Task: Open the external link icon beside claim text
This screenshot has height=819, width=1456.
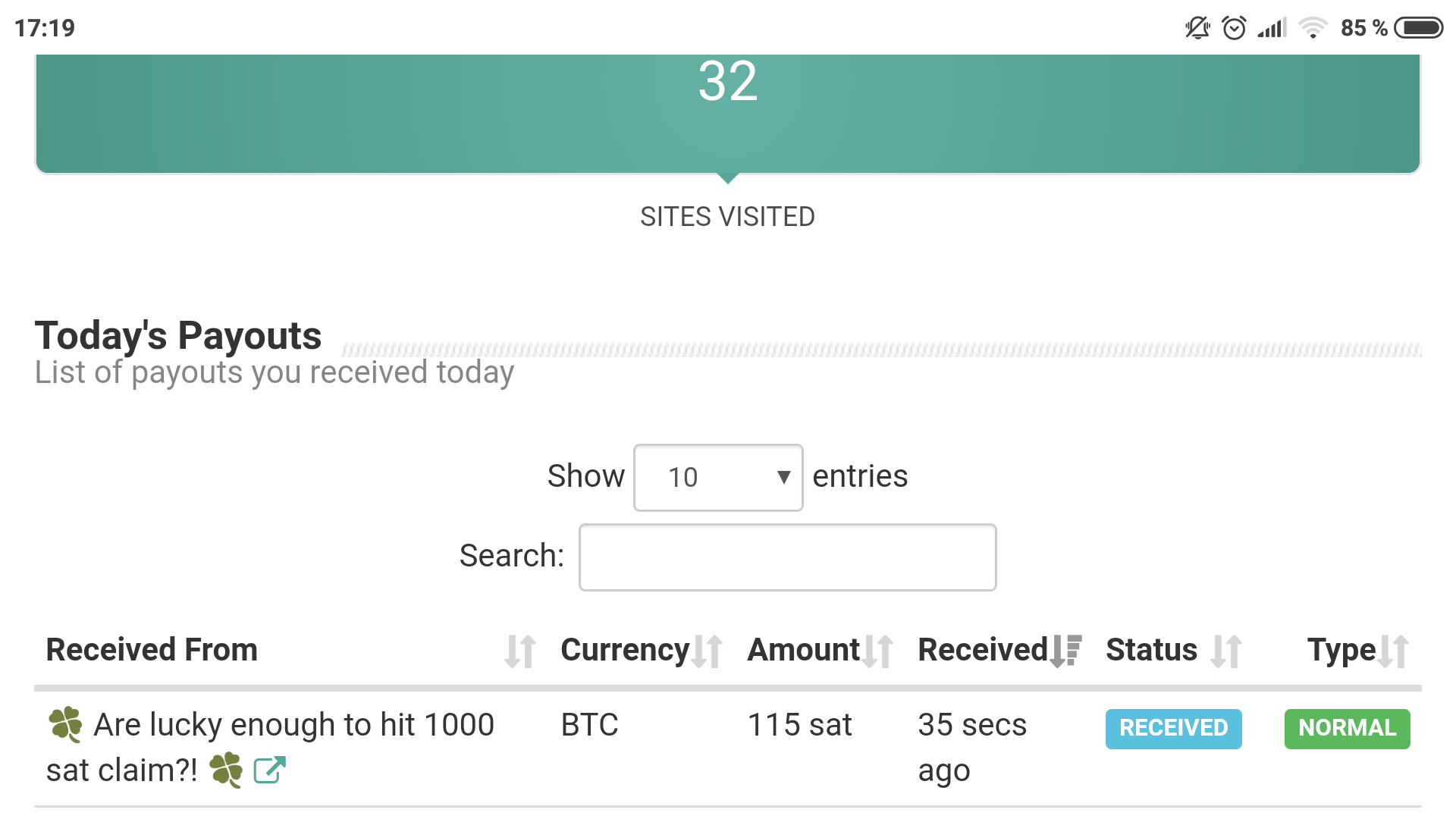Action: click(x=269, y=770)
